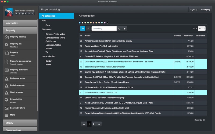Open Property catalog via its sidebar icon
The image size is (215, 134).
[x=6, y=37]
